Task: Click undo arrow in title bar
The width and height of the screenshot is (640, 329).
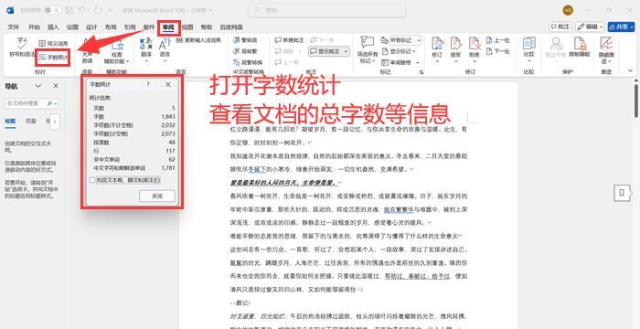Action: (82, 10)
